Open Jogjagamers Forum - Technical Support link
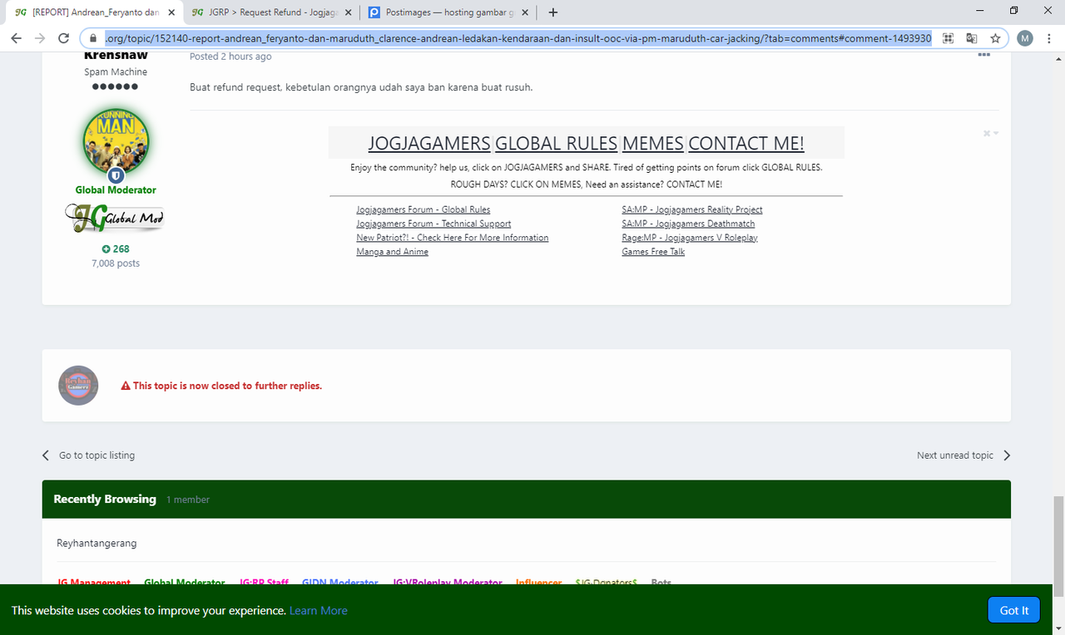1065x635 pixels. pos(433,224)
